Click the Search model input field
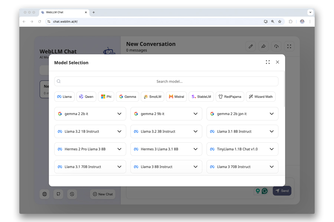The image size is (334, 222). point(169,81)
